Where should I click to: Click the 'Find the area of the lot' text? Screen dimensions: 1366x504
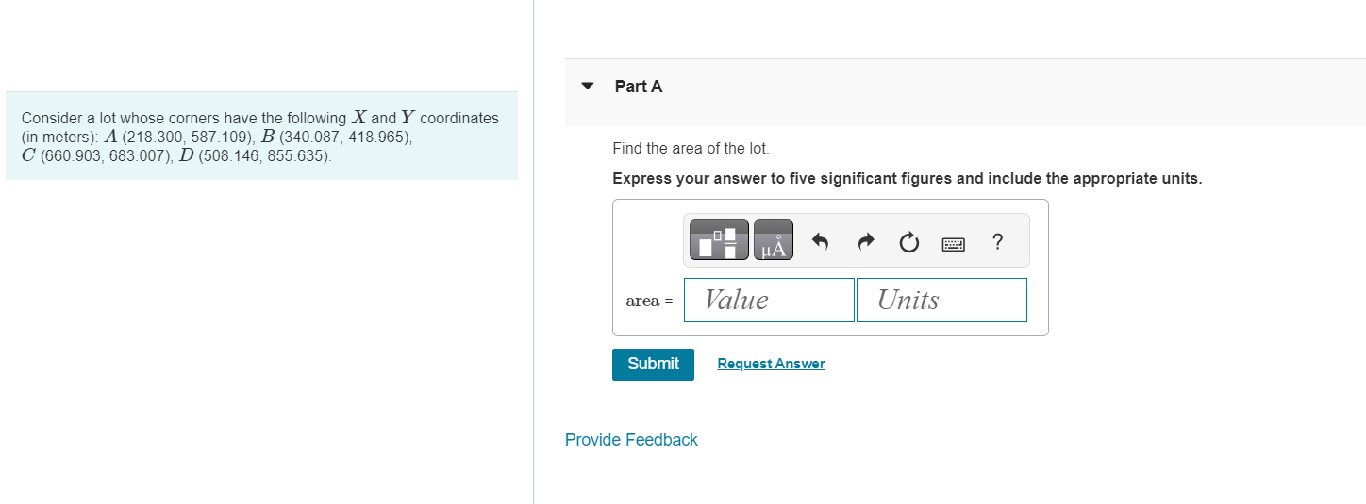691,149
